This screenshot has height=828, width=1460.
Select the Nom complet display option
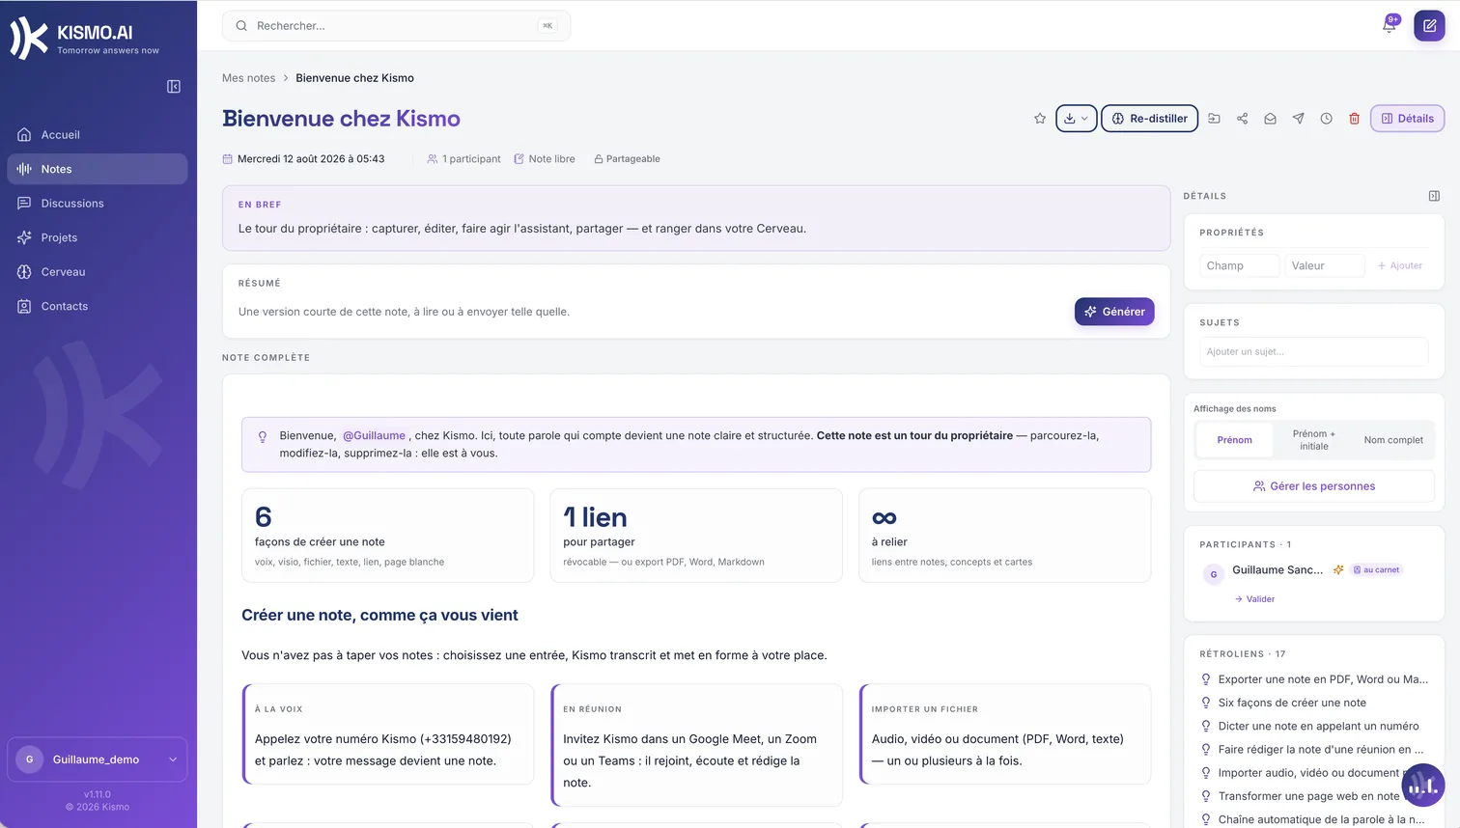[x=1393, y=440]
